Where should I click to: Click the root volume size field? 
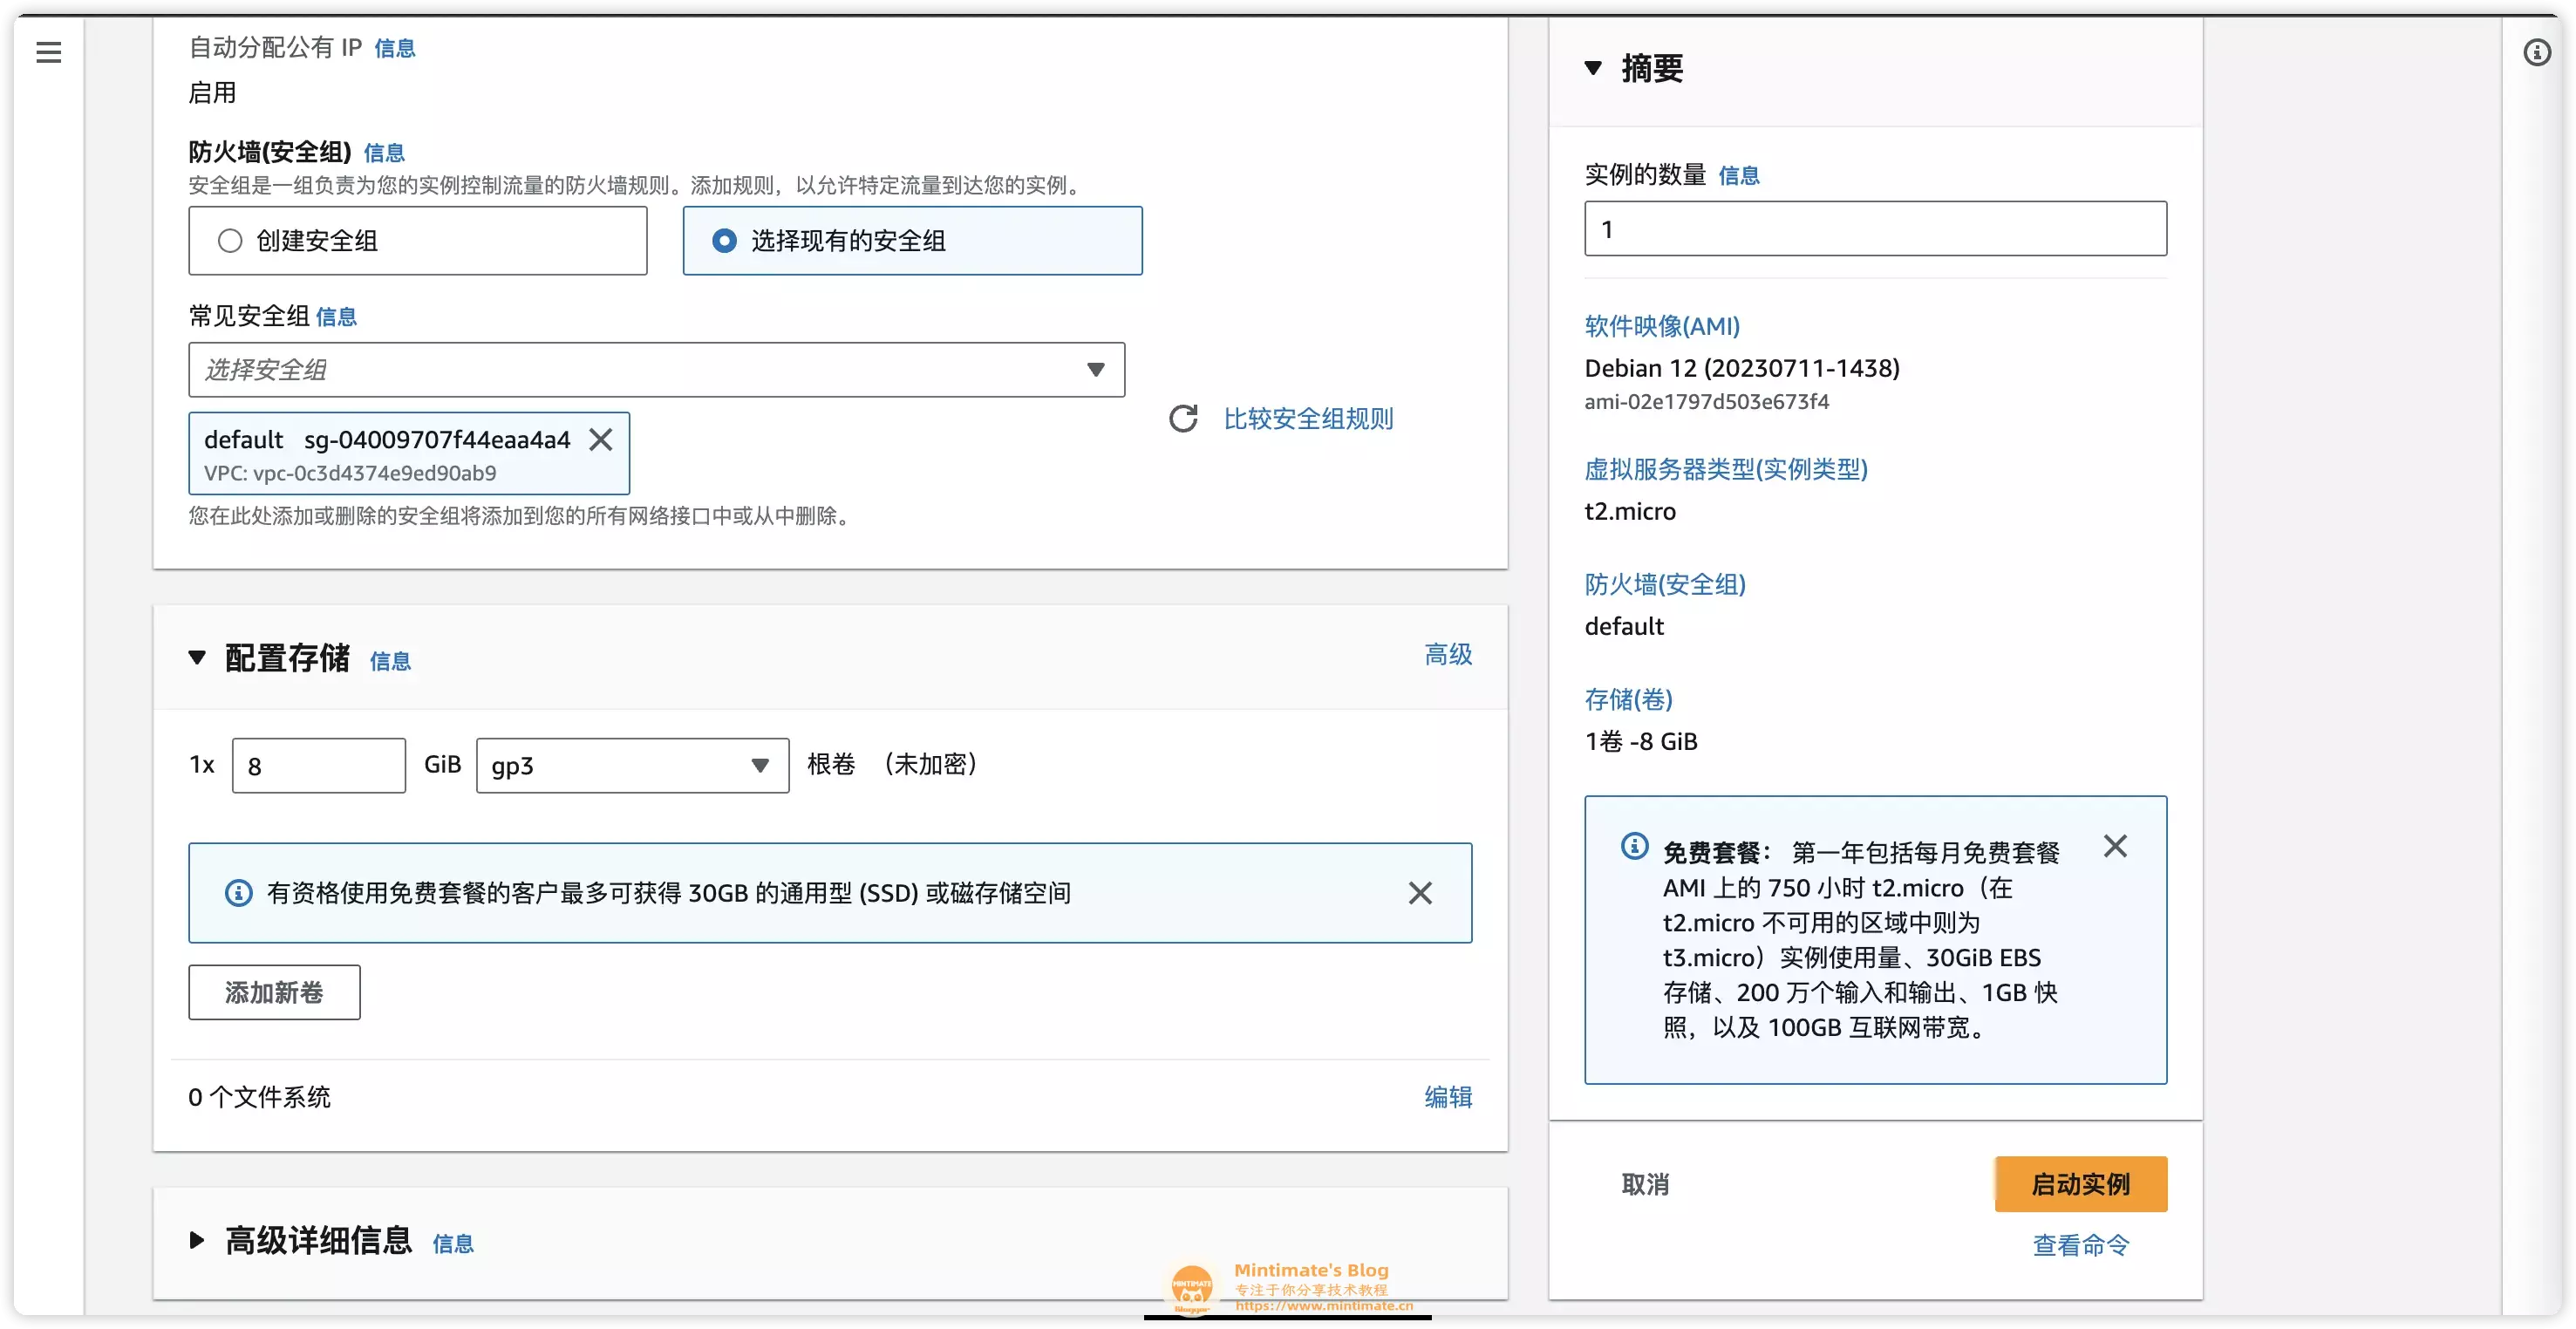pos(318,765)
